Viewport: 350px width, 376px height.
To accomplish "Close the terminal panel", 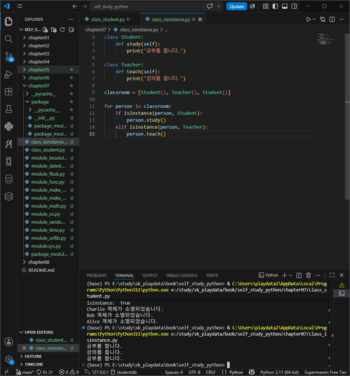I will coord(342,275).
